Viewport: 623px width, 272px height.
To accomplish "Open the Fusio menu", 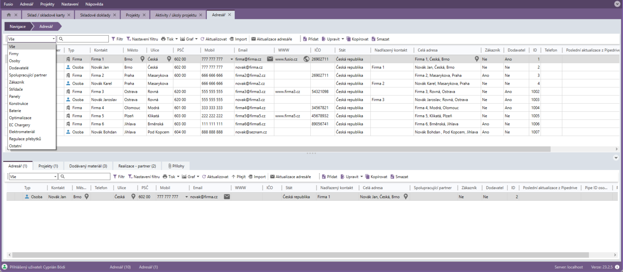I will pos(9,4).
